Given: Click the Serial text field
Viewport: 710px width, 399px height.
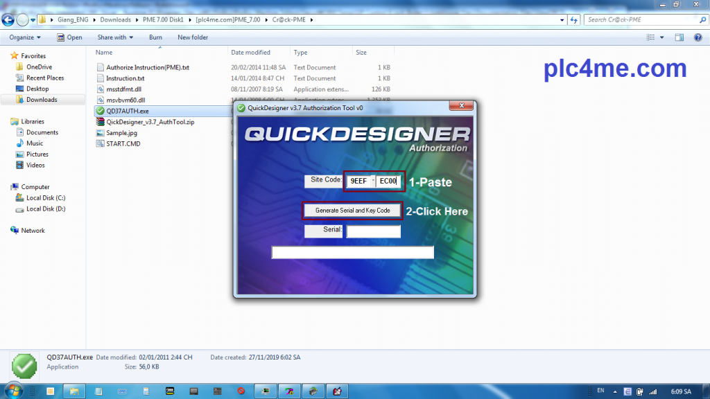Looking at the screenshot, I should 373,231.
